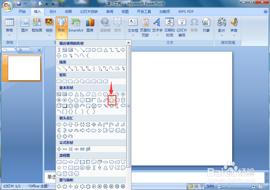This screenshot has height=190, width=270.
Task: Pick the heart shape in basic shapes
Action: pos(100,106)
